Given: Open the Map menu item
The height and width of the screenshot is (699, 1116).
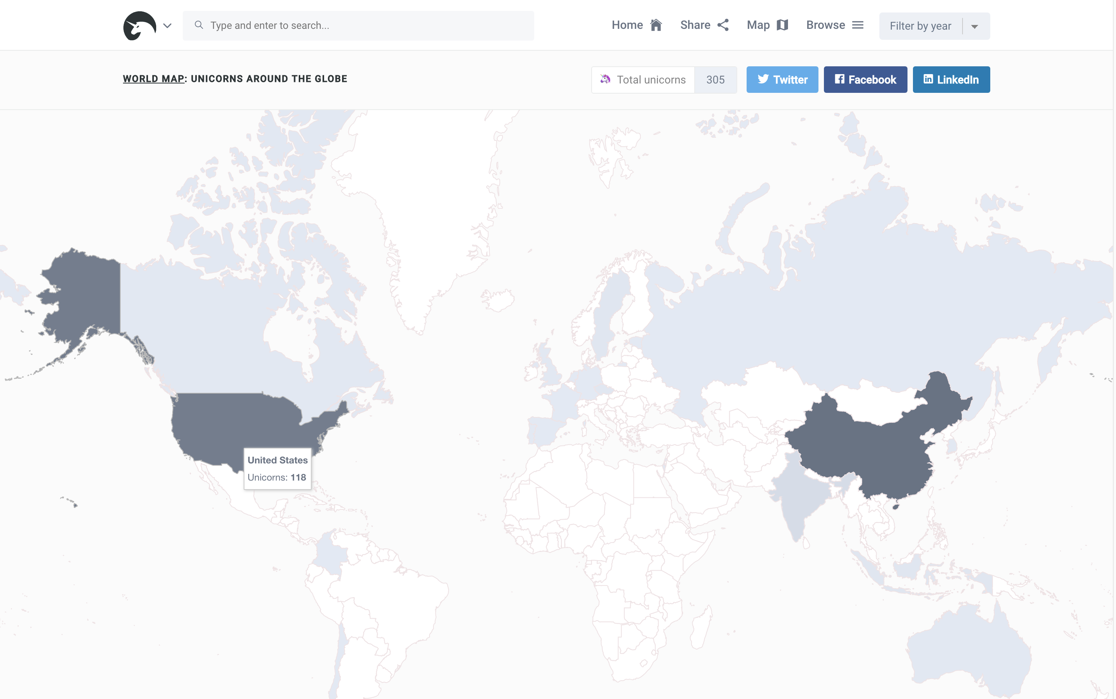Looking at the screenshot, I should [x=758, y=25].
